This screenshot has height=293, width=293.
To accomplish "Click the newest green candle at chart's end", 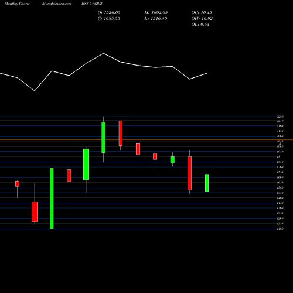I will (x=207, y=183).
